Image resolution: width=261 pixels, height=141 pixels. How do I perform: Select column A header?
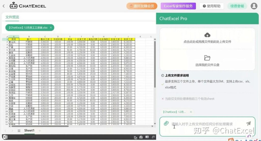tap(14, 37)
